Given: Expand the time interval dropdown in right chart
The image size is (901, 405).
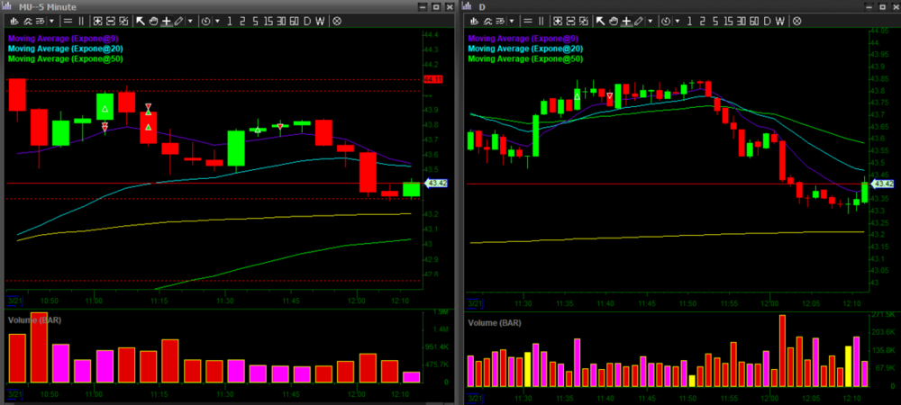Looking at the screenshot, I should [x=678, y=21].
